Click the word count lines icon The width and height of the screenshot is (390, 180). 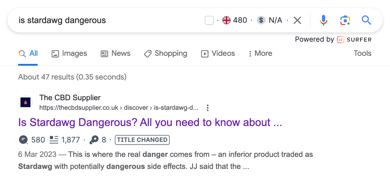(54, 140)
